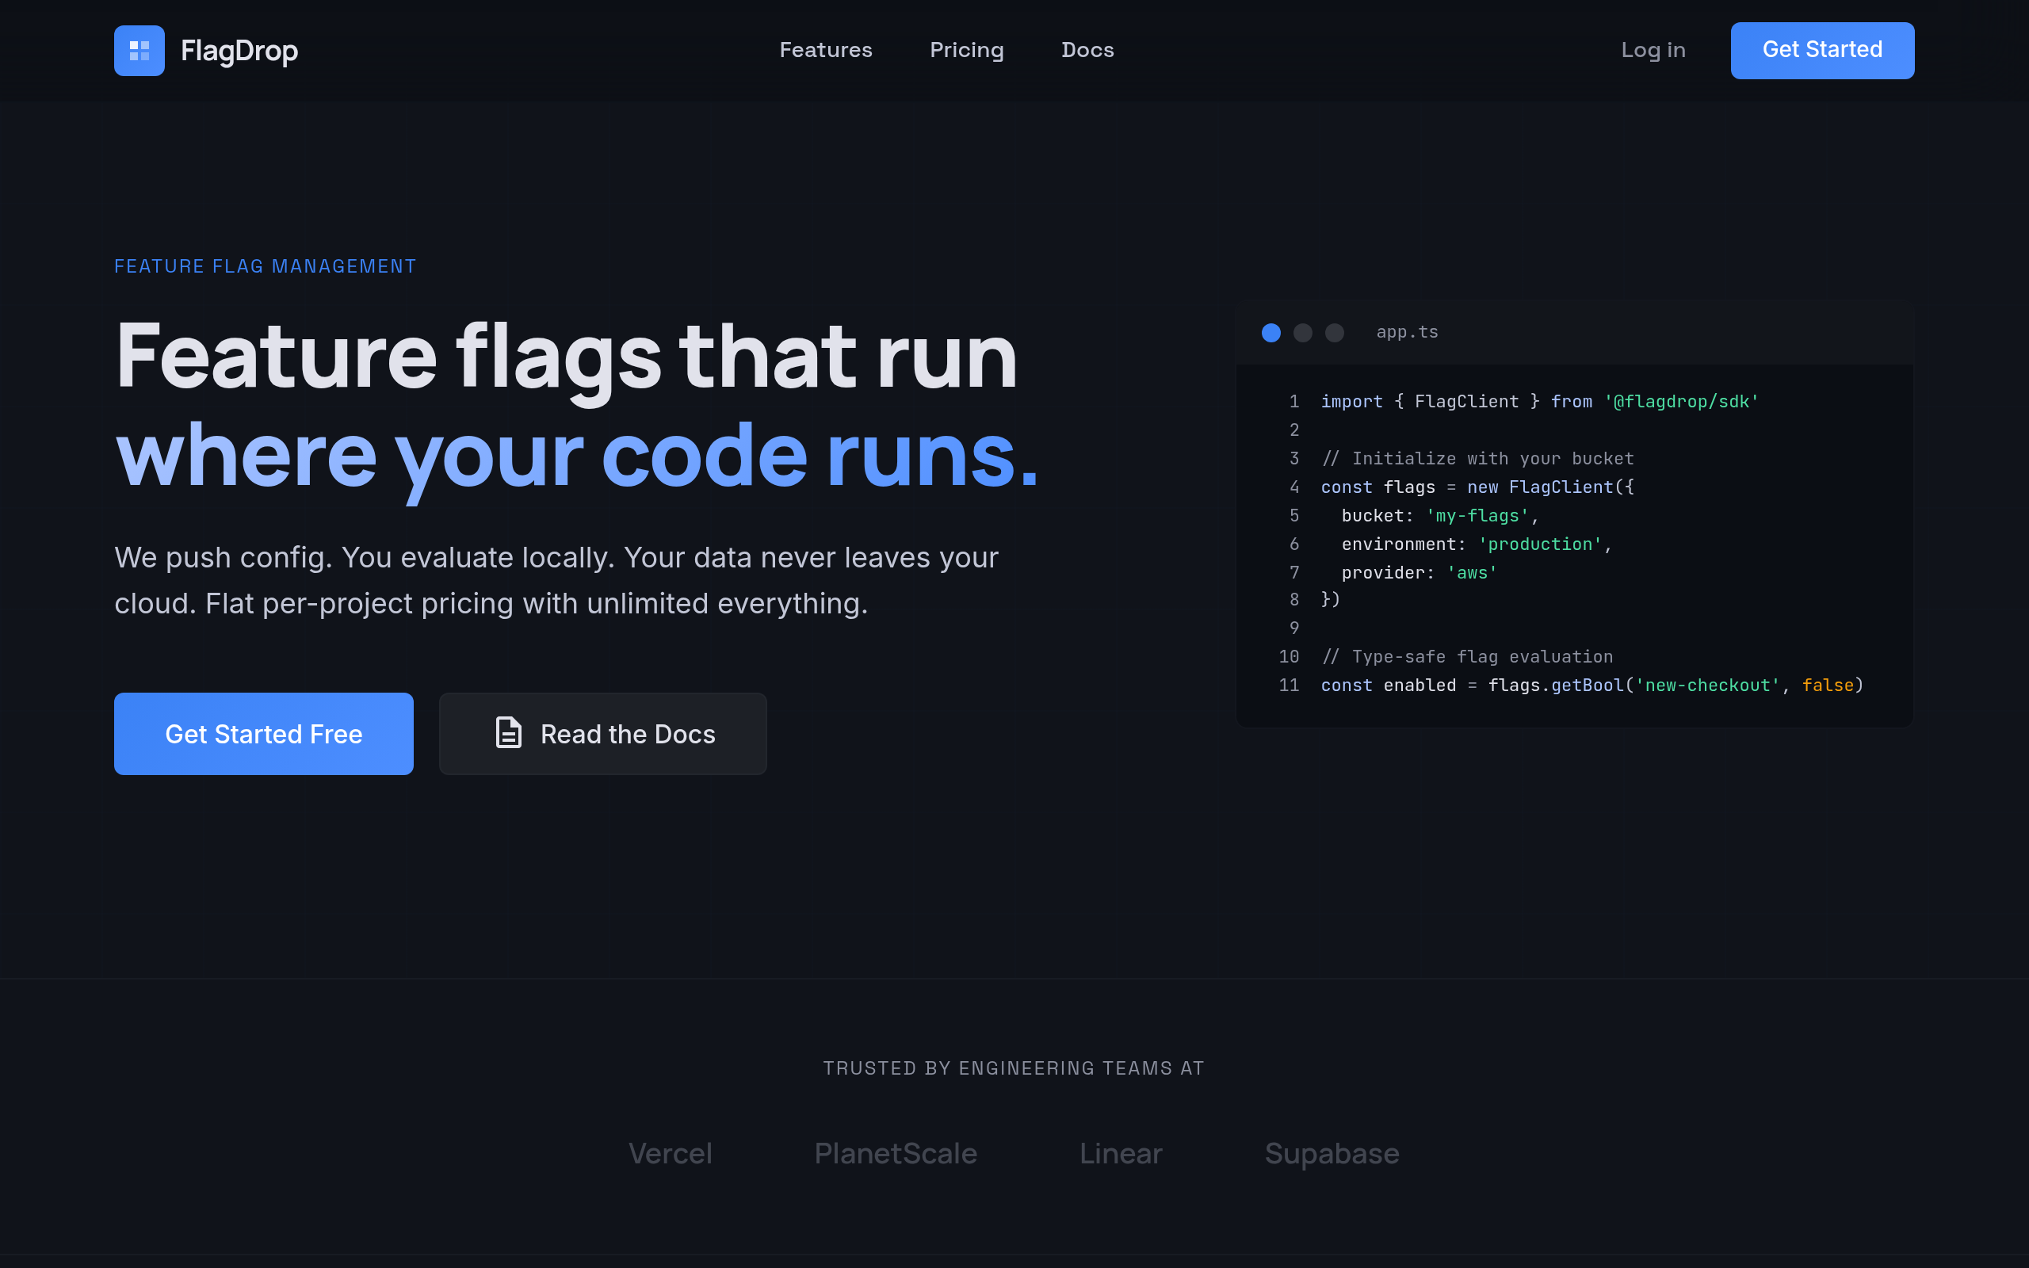The image size is (2029, 1268).
Task: Click the FlagDrop logo icon
Action: click(139, 50)
